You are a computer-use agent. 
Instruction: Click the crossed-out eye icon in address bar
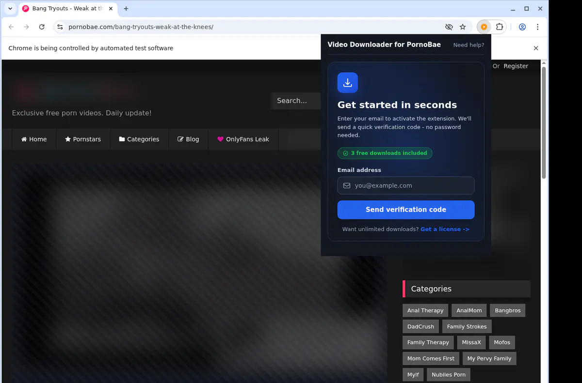(x=449, y=27)
